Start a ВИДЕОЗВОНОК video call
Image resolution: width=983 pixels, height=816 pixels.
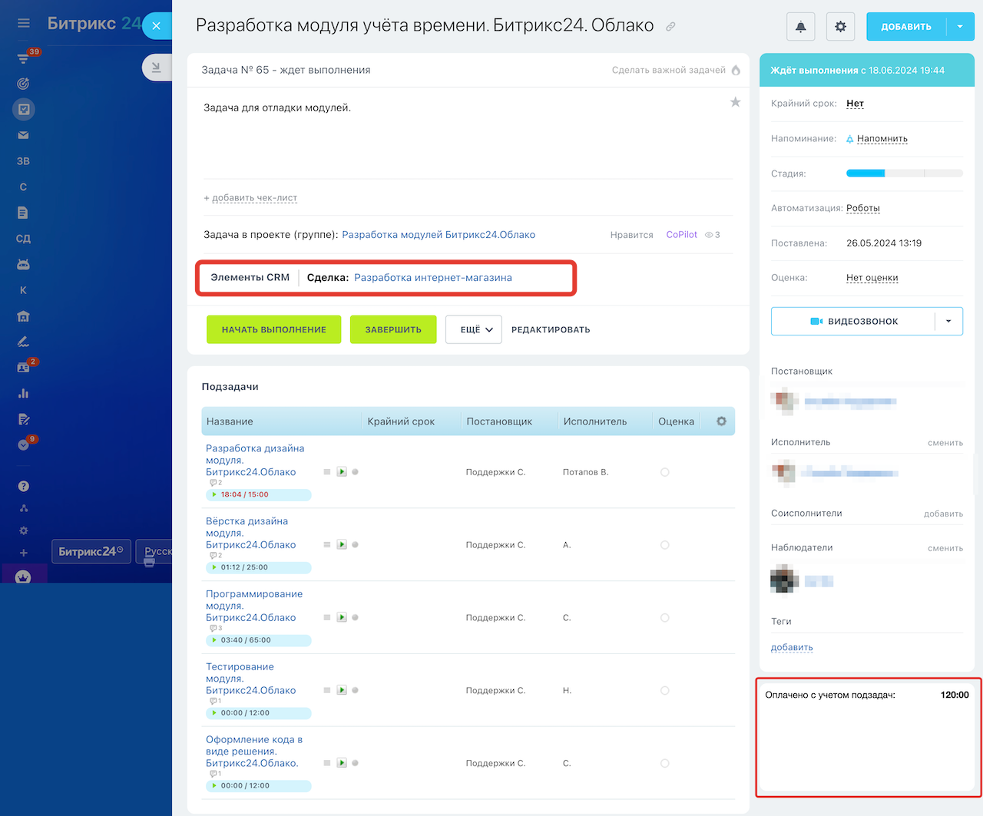click(x=853, y=322)
